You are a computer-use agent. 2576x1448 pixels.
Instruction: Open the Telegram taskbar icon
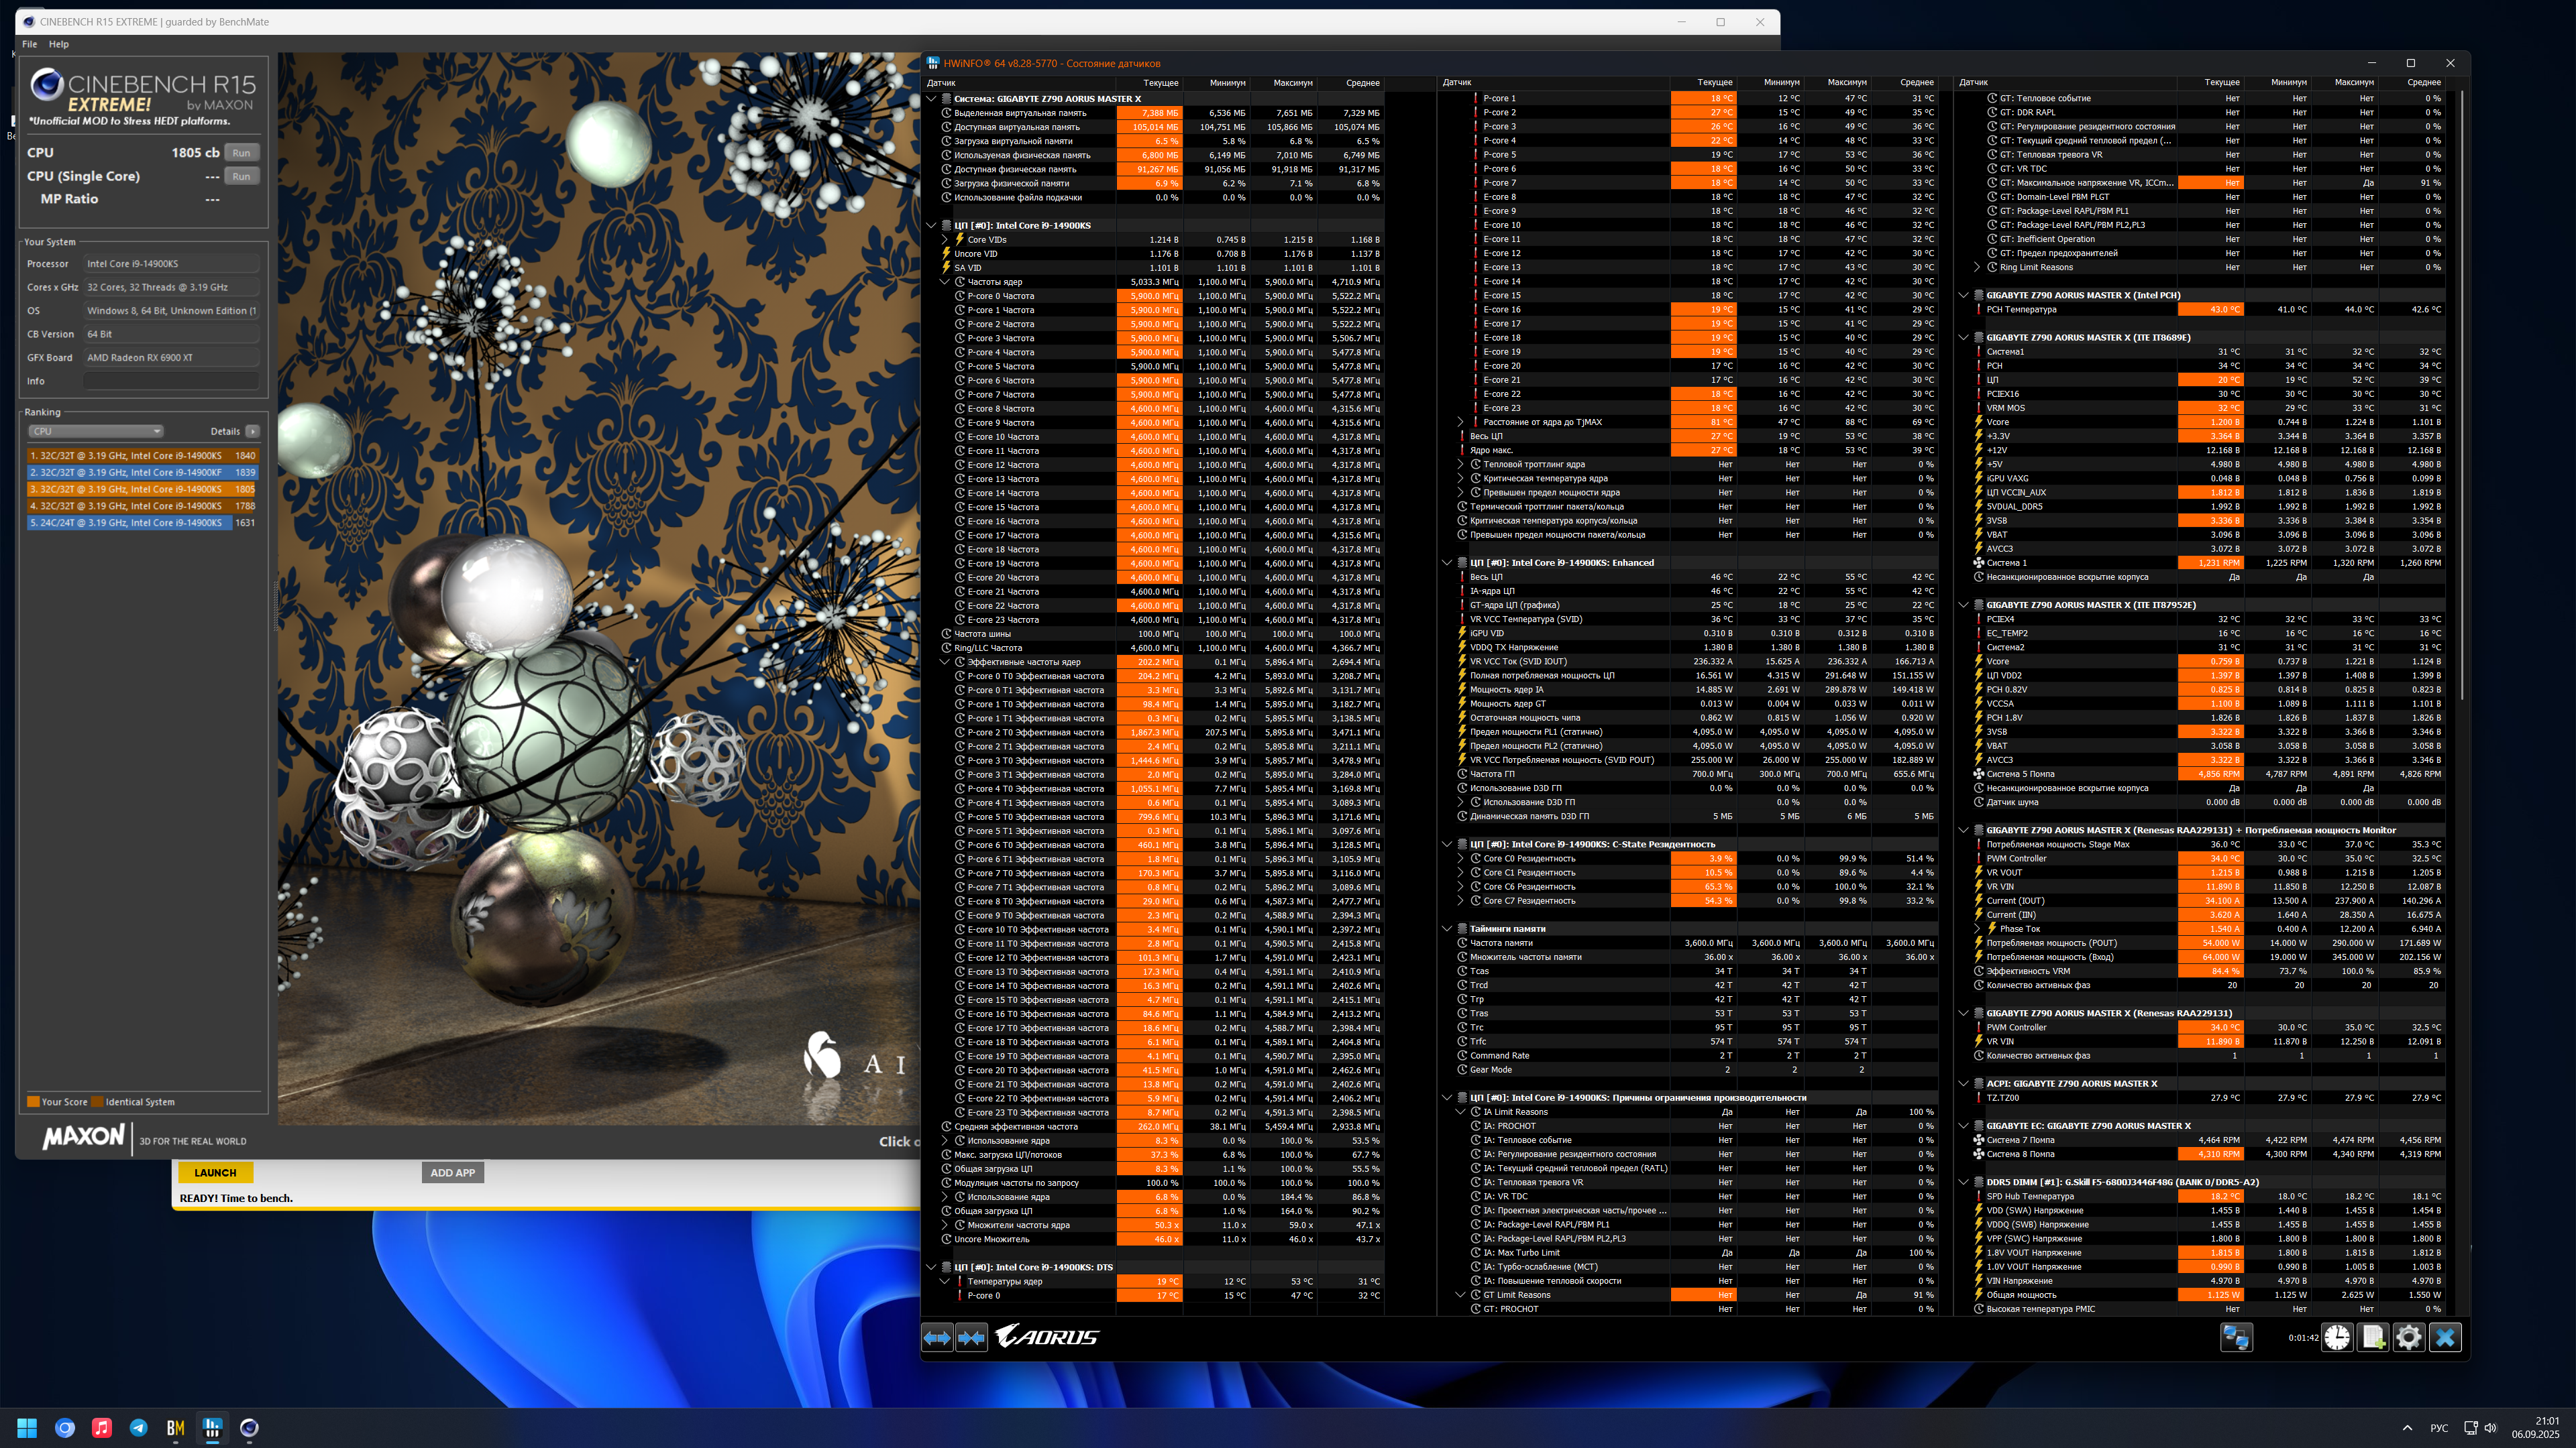(139, 1428)
